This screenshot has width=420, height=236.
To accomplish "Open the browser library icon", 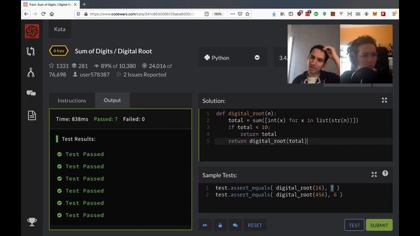I will [x=282, y=14].
